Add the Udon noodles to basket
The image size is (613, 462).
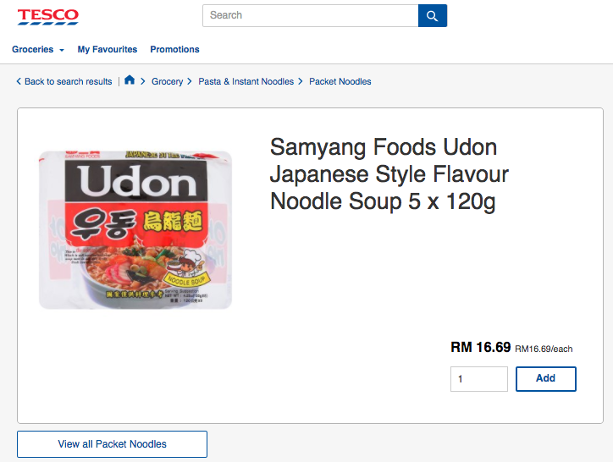pos(545,379)
